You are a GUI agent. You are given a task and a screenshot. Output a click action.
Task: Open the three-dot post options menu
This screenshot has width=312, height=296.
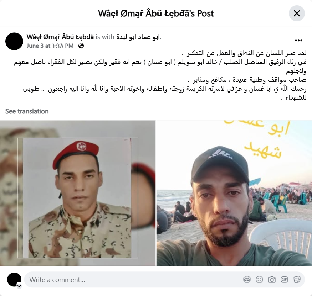298,41
